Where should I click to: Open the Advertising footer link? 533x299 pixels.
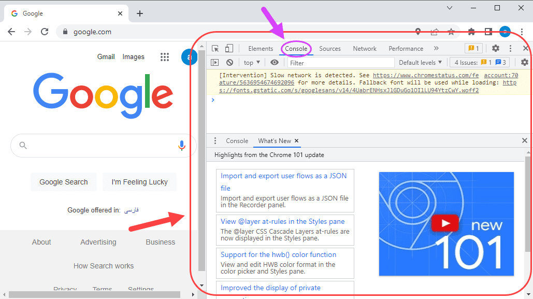[x=98, y=242]
